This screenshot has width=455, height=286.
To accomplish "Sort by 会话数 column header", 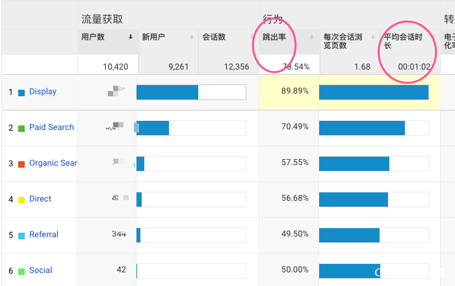I will (x=214, y=37).
